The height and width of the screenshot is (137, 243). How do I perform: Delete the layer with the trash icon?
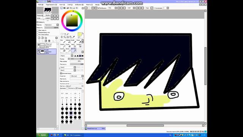(x=49, y=41)
